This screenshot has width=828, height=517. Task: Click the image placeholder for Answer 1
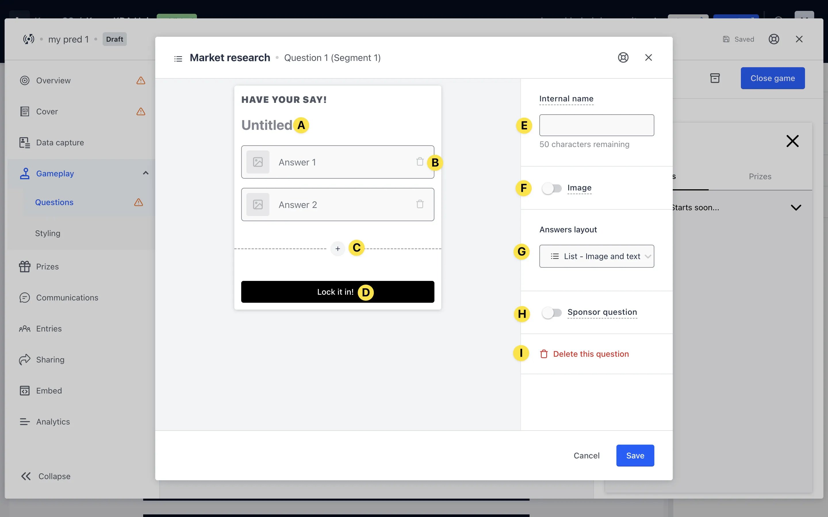click(258, 162)
